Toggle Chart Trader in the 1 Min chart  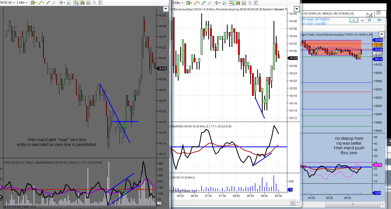[77, 3]
